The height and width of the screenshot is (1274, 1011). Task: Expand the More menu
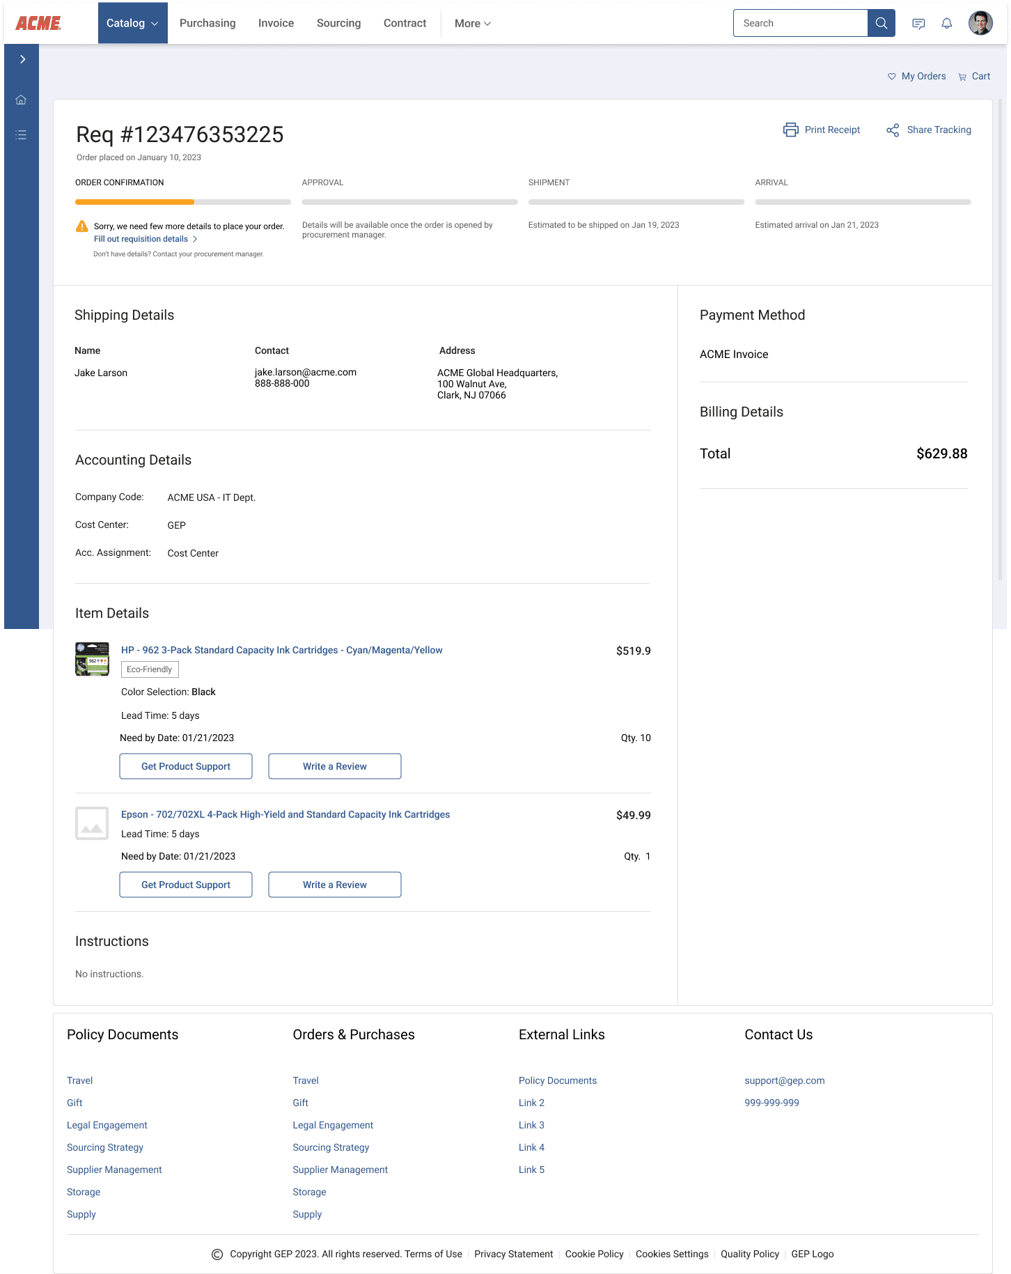(x=473, y=23)
